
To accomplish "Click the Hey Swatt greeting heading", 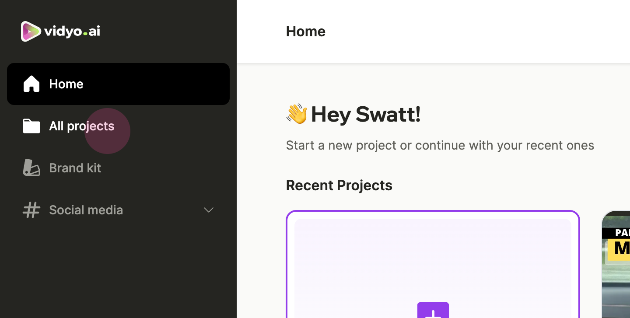I will 366,114.
